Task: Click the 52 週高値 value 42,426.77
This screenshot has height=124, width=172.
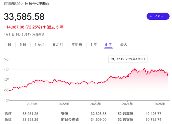Action: (x=153, y=114)
